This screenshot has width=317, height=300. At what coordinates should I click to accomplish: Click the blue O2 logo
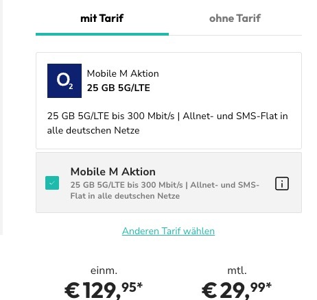click(x=64, y=81)
